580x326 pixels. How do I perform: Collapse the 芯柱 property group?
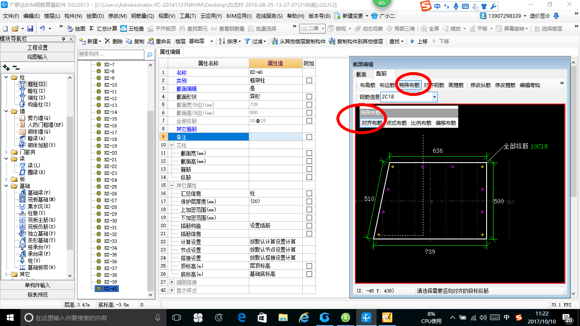(x=172, y=145)
